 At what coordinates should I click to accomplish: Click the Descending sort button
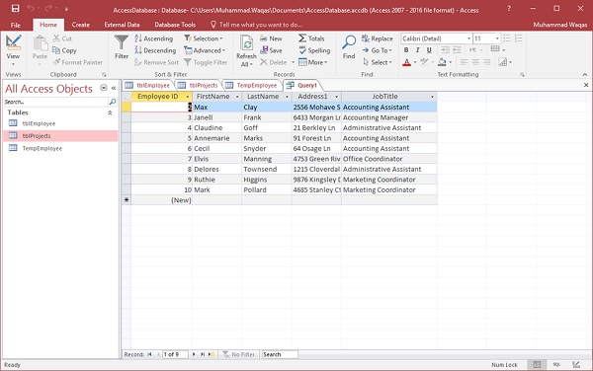[x=155, y=50]
